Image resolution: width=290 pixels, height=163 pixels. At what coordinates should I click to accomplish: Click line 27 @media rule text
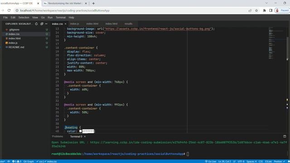point(96,82)
